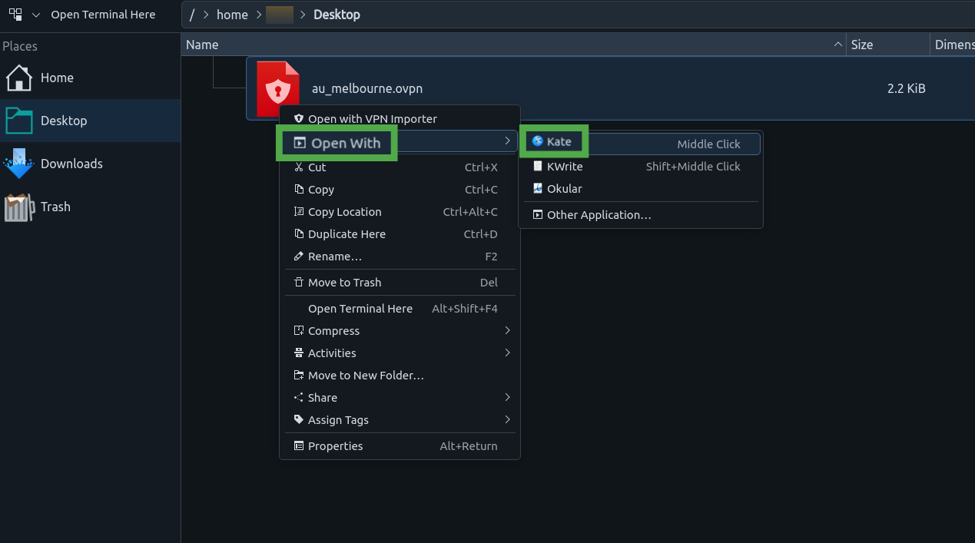The image size is (975, 543).
Task: Click the Assign Tags tag icon
Action: pyautogui.click(x=300, y=419)
